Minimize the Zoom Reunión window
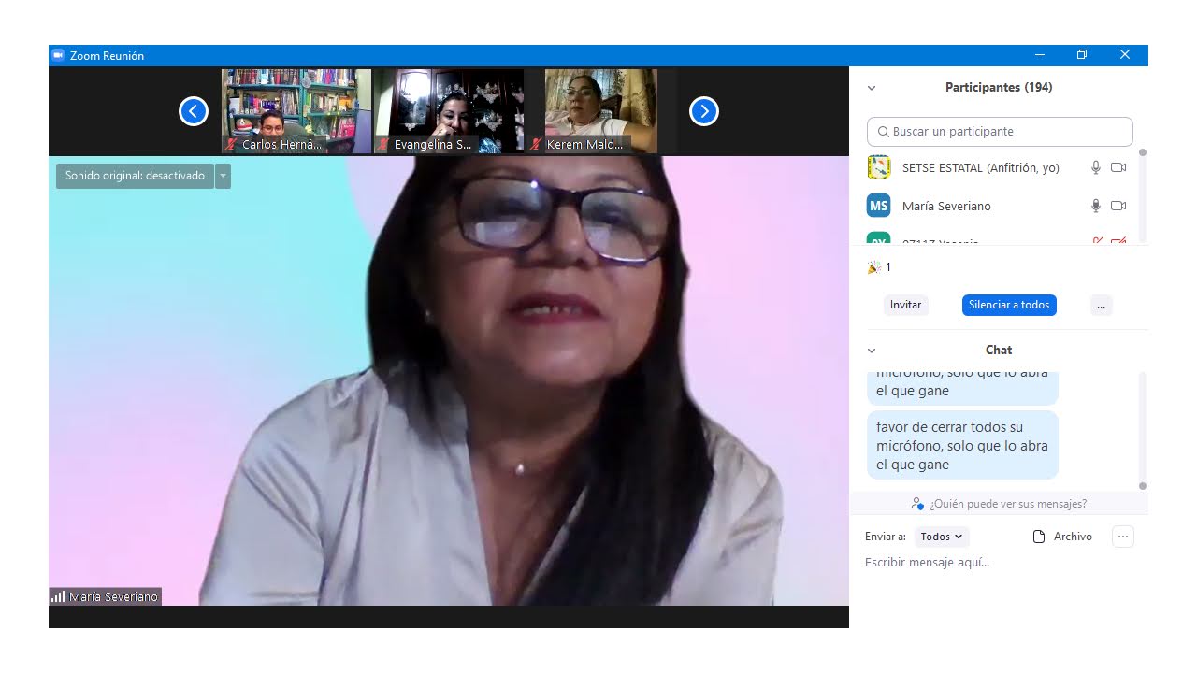The image size is (1197, 673). (1039, 55)
